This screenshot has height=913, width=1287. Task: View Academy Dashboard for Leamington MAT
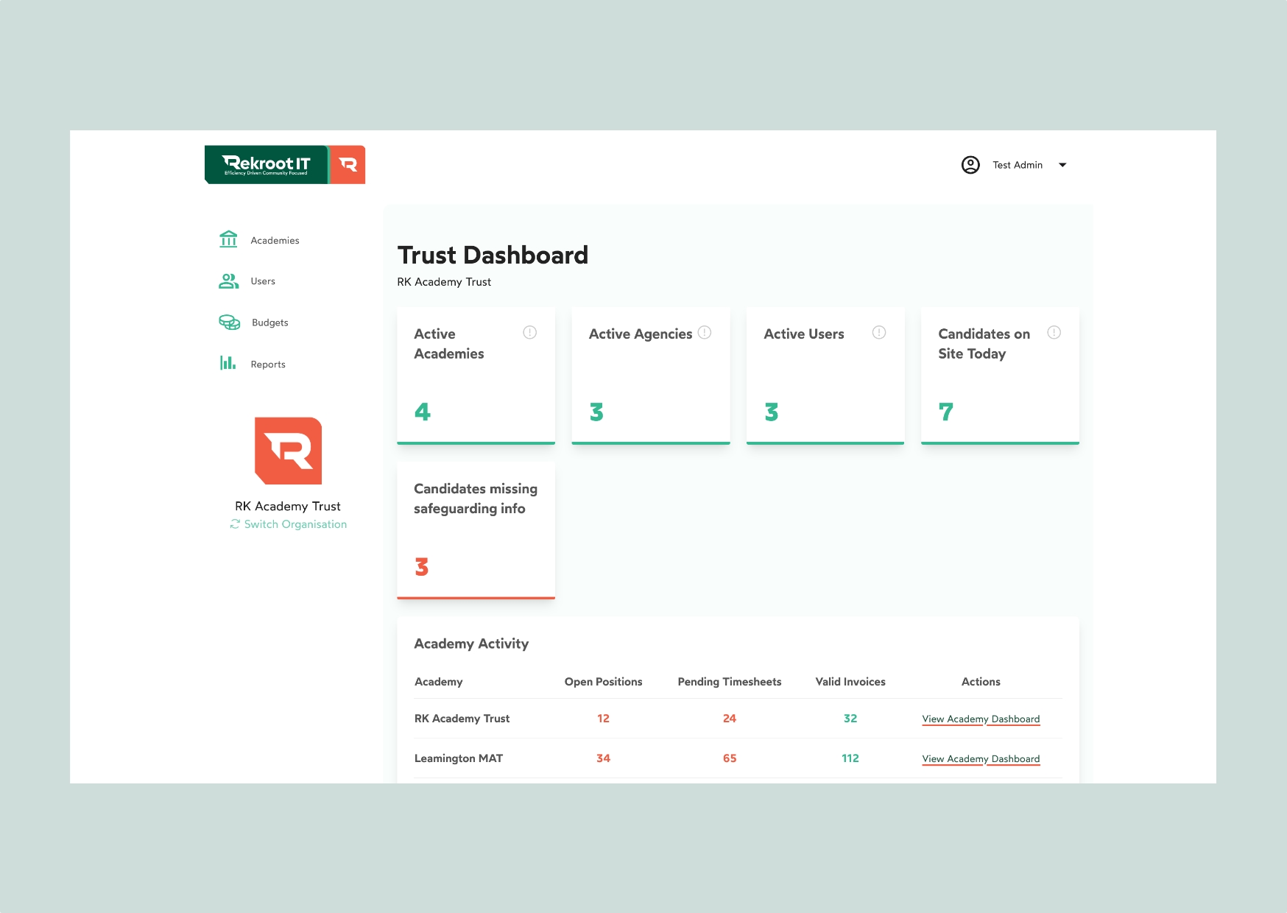pyautogui.click(x=981, y=759)
